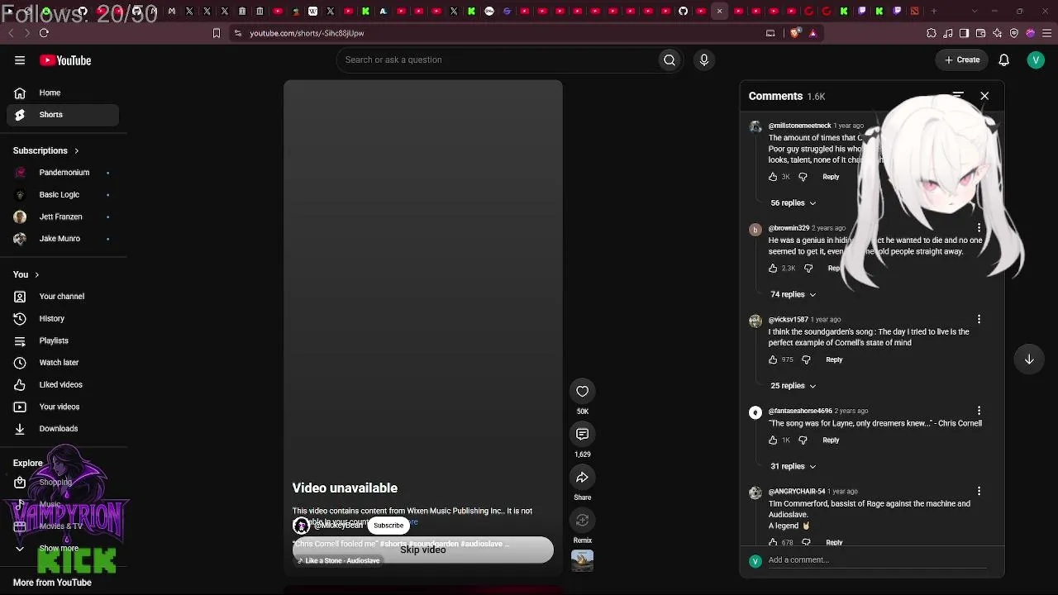Click the Create button
Screen dimensions: 1058x595
pos(962,59)
